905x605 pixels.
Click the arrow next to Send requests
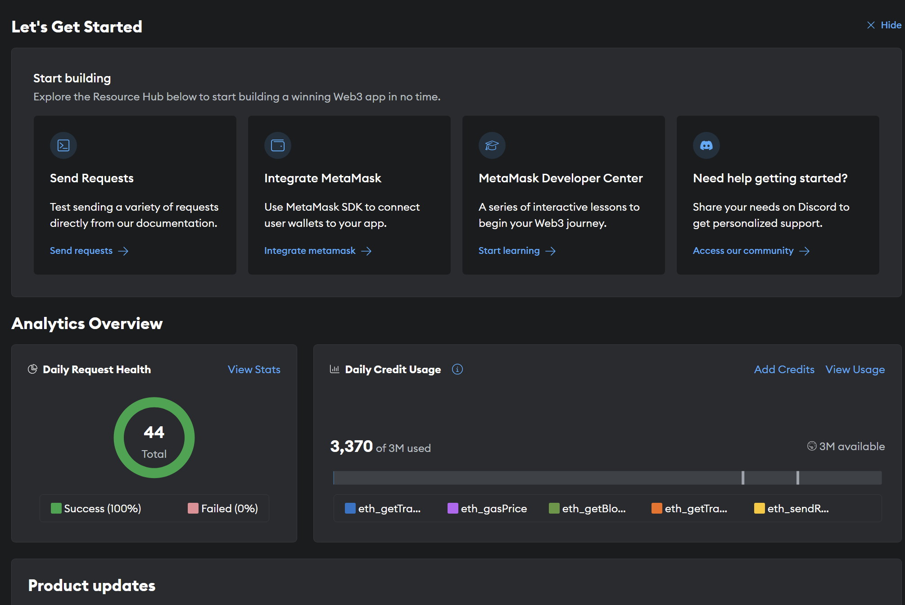click(x=123, y=251)
